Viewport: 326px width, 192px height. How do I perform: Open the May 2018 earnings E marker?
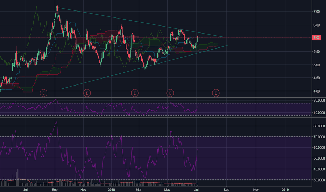pos(170,93)
